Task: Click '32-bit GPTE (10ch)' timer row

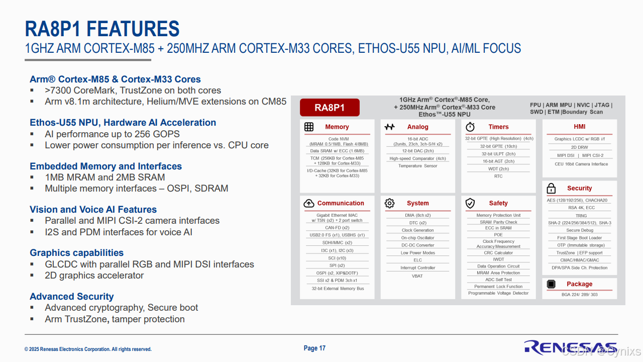Action: [x=498, y=146]
